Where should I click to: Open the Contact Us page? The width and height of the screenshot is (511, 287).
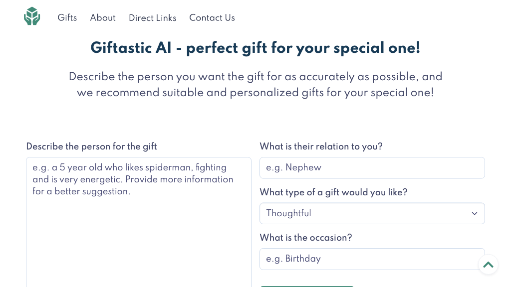[212, 18]
